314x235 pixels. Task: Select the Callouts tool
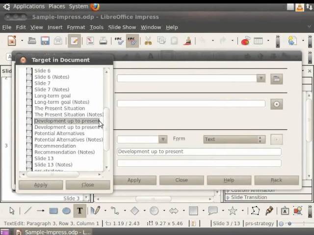(213, 211)
